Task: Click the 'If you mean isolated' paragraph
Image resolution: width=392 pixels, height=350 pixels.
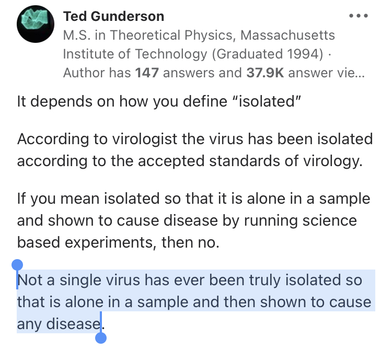Action: coord(193,220)
